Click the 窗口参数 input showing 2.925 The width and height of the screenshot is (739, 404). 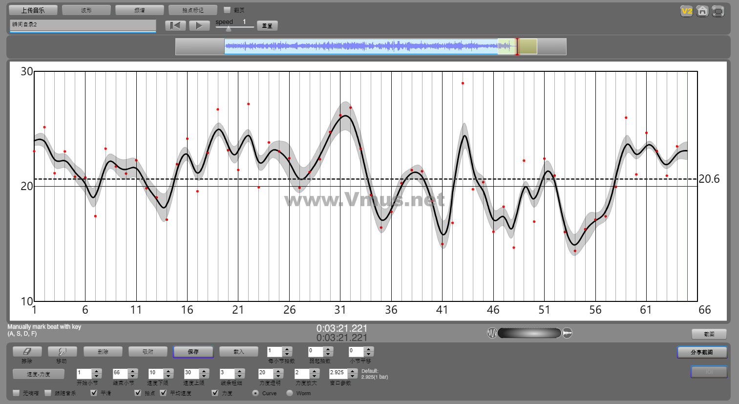click(339, 374)
